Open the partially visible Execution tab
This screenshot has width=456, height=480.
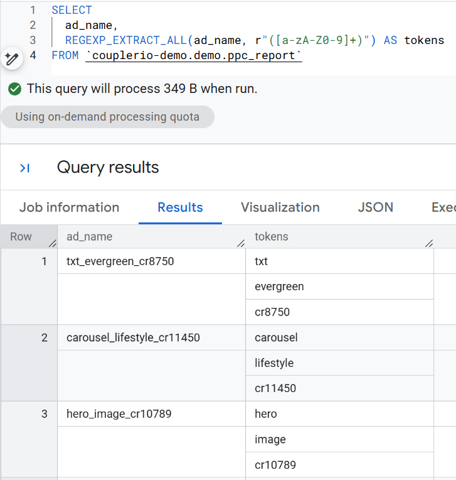point(443,207)
